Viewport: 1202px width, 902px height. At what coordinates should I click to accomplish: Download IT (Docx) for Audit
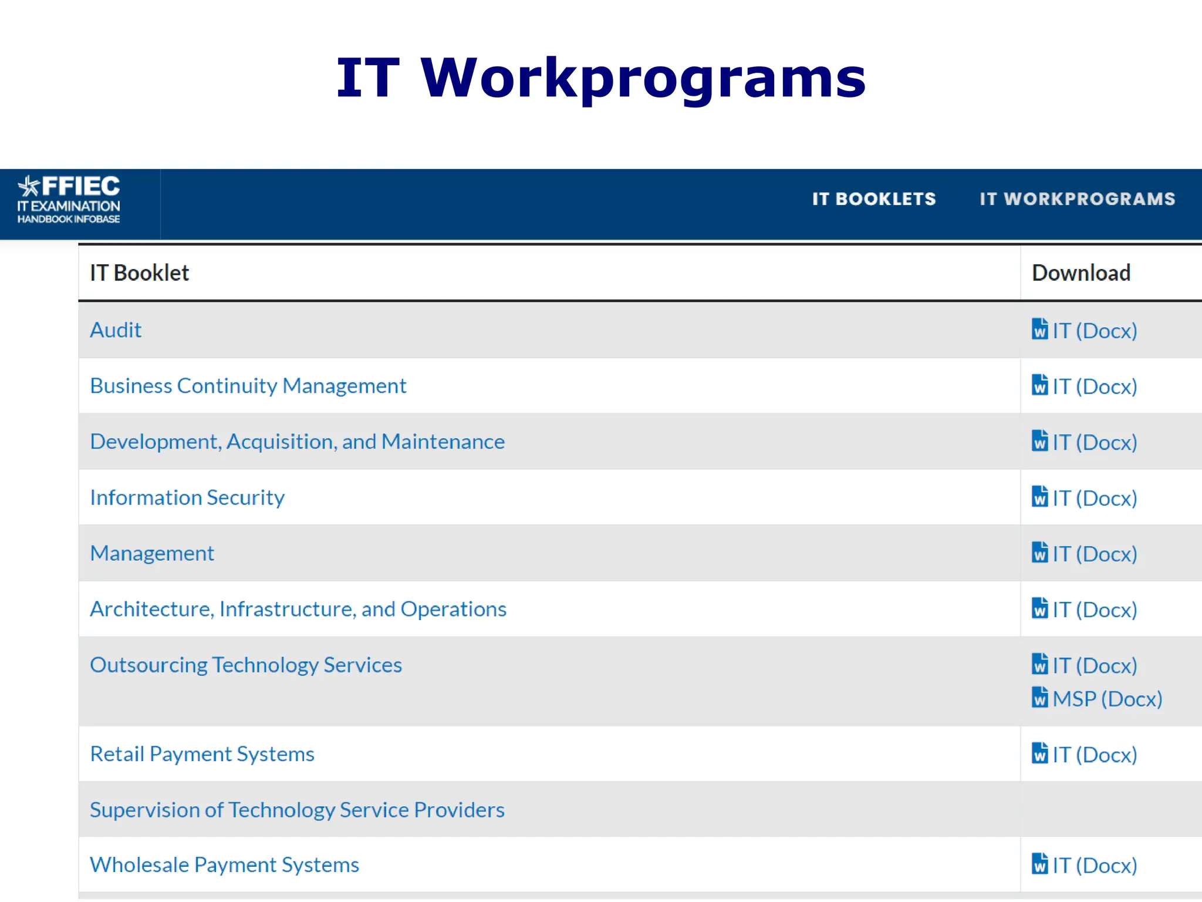point(1095,331)
